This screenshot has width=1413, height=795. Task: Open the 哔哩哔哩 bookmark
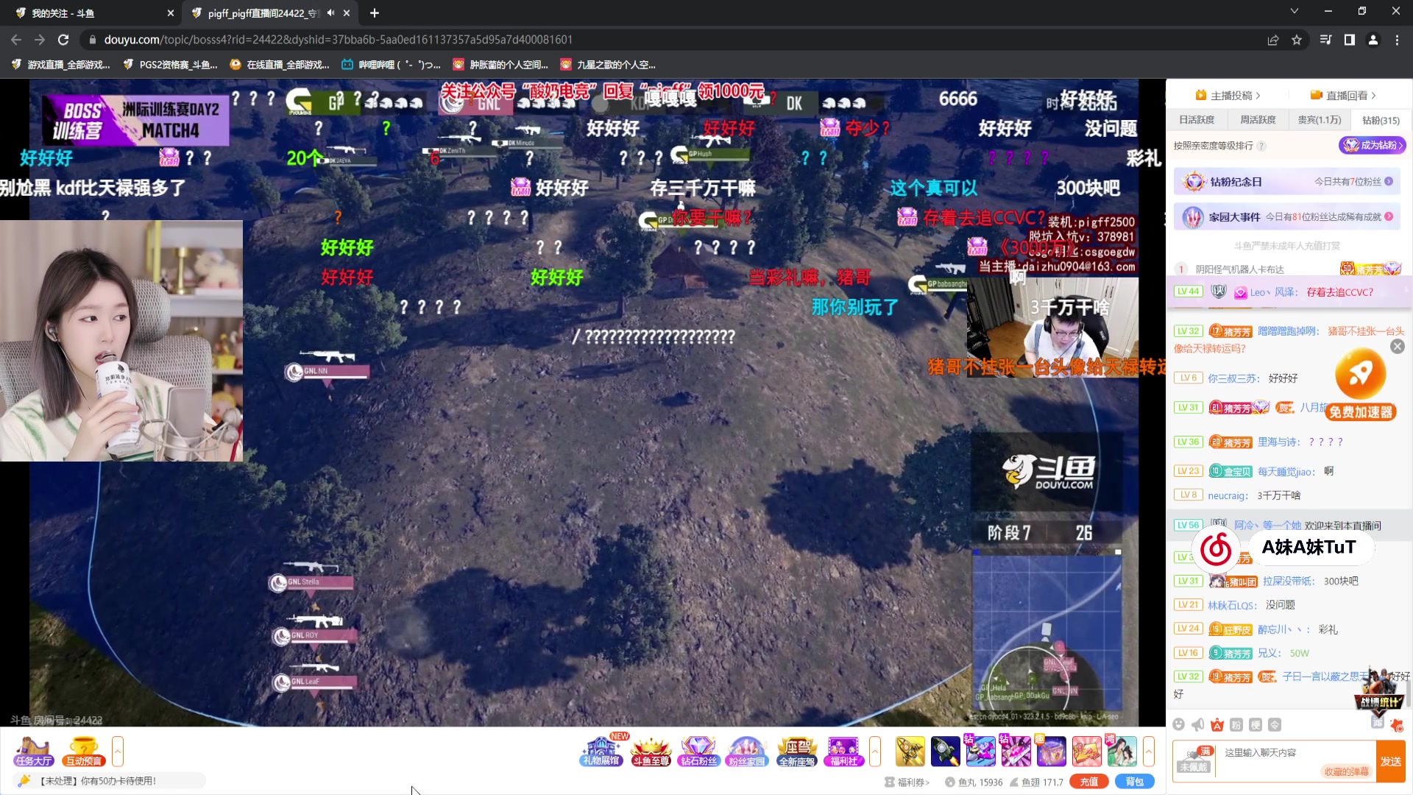pos(392,65)
